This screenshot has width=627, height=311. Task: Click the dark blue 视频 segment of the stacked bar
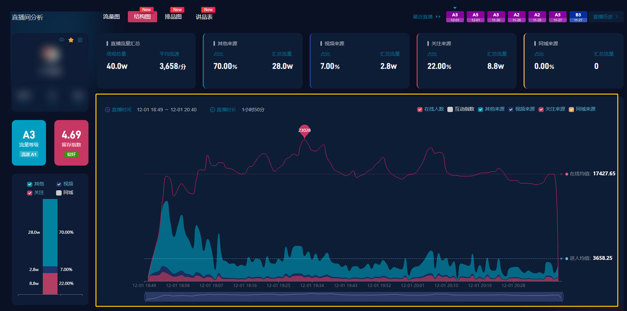(50, 269)
